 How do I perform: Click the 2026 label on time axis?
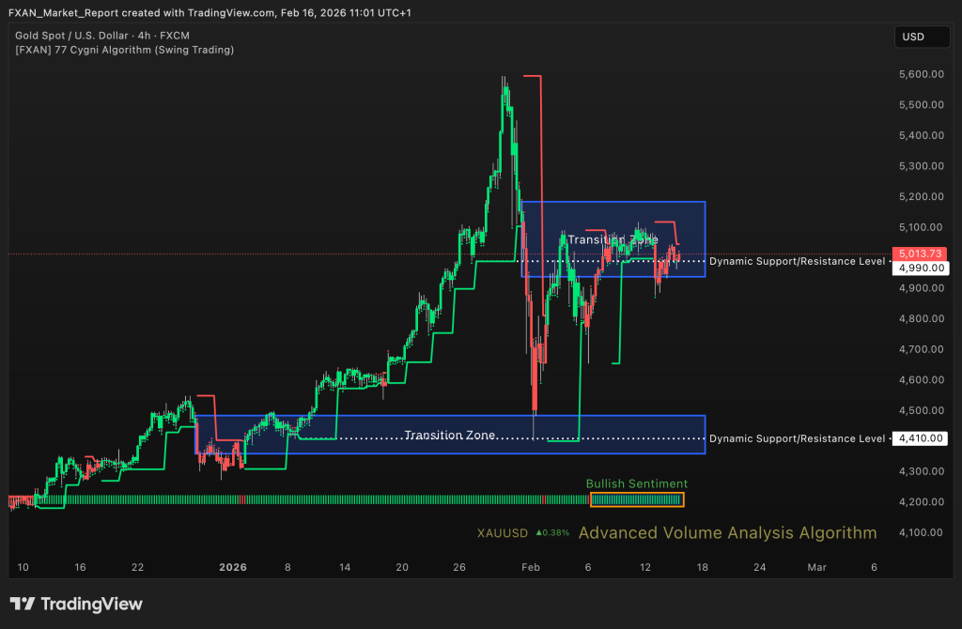231,567
